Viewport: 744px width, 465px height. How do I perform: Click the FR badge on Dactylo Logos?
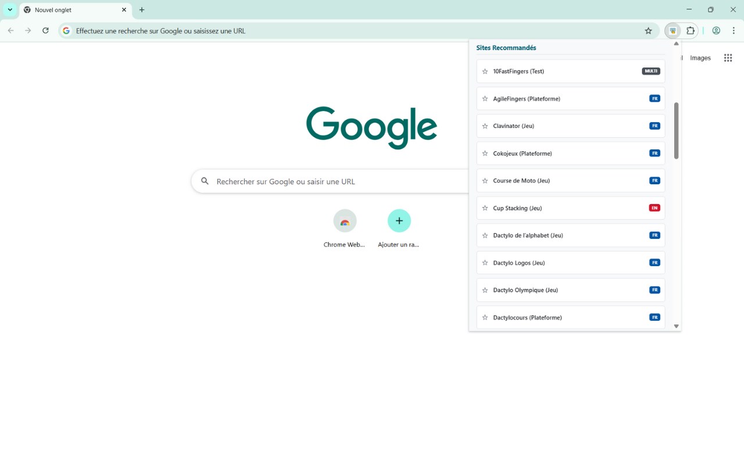[x=654, y=263]
